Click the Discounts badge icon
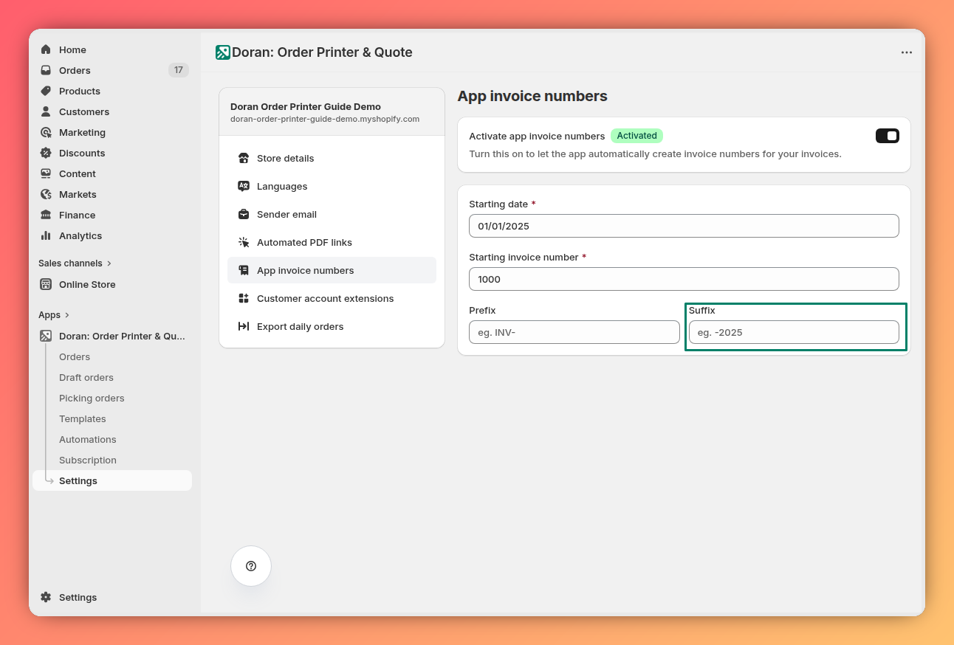The width and height of the screenshot is (954, 645). coord(46,153)
